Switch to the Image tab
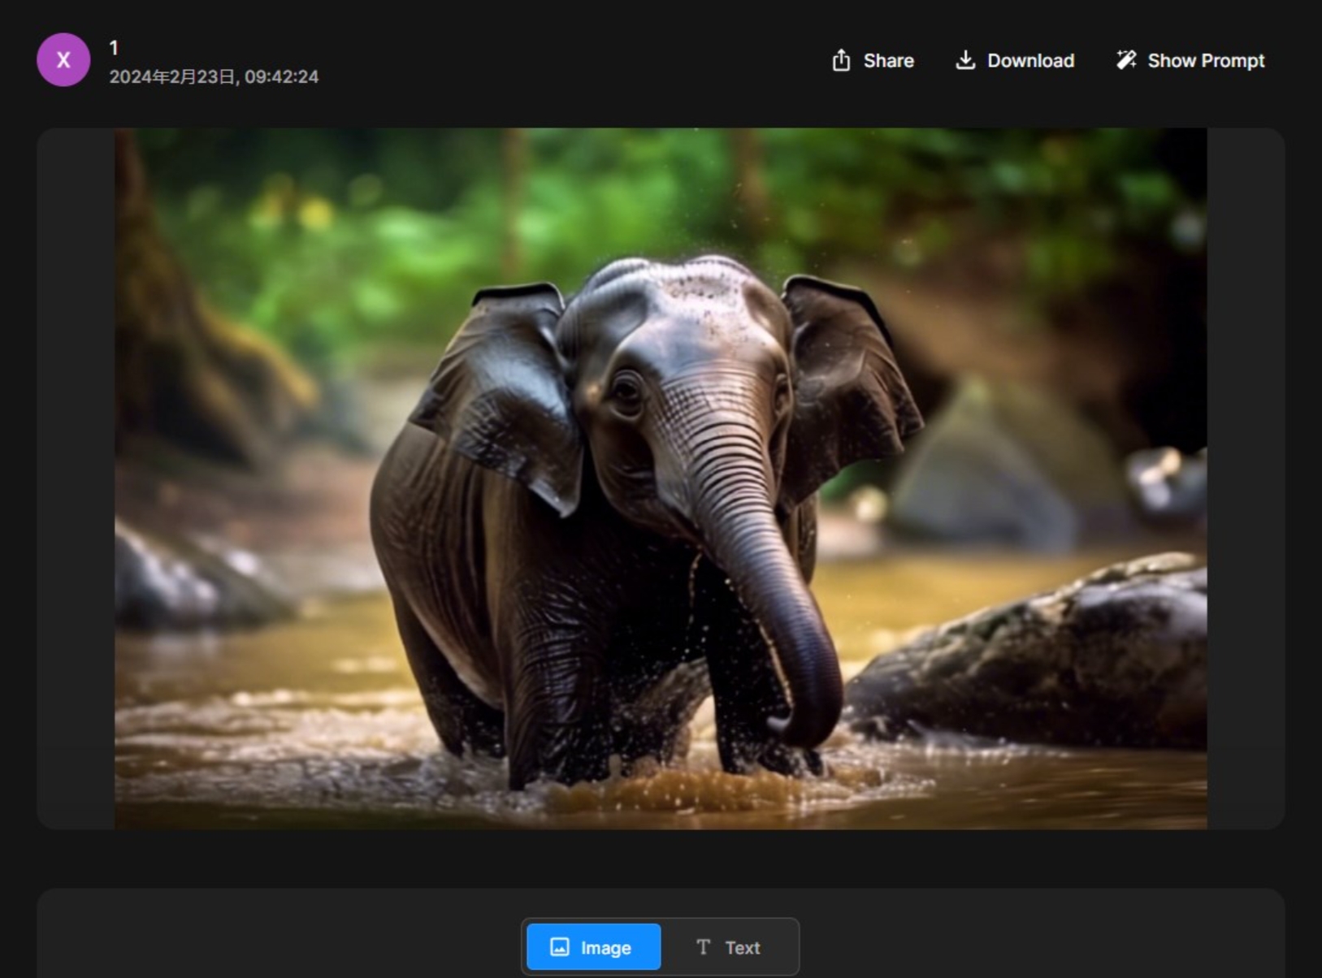1322x978 pixels. click(x=594, y=947)
